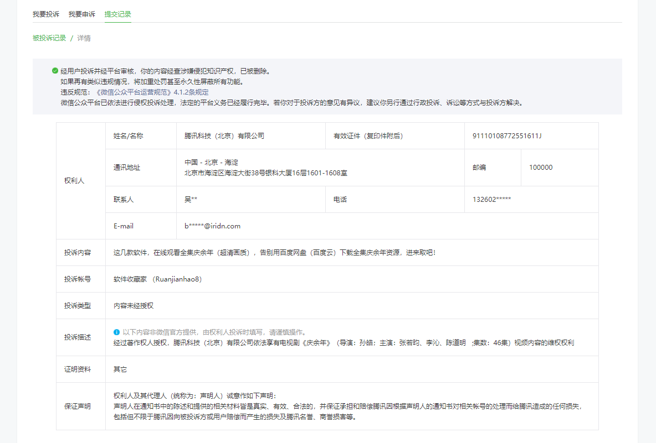Image resolution: width=656 pixels, height=443 pixels.
Task: Click description text about 《庆余年》 rights
Action: click(x=344, y=343)
